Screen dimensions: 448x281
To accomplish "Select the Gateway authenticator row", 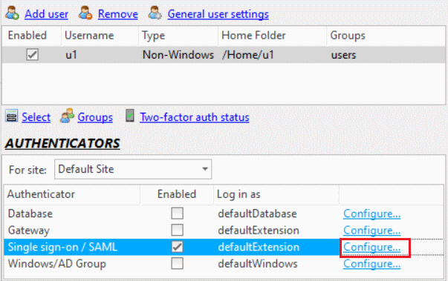I will click(x=224, y=231).
